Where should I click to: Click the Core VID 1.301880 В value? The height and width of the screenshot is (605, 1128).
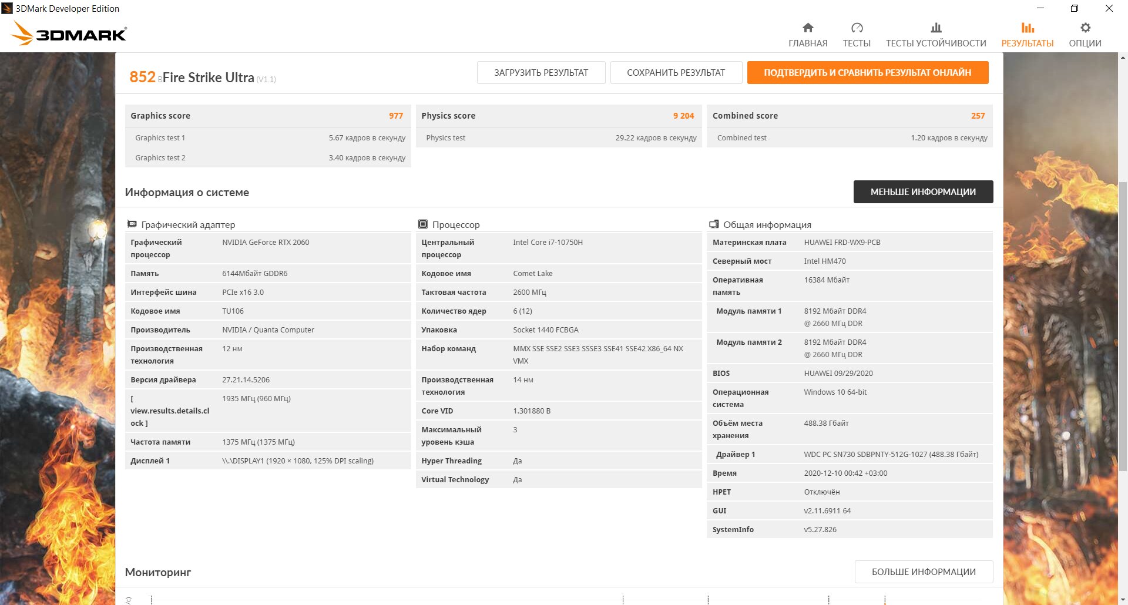click(x=532, y=411)
